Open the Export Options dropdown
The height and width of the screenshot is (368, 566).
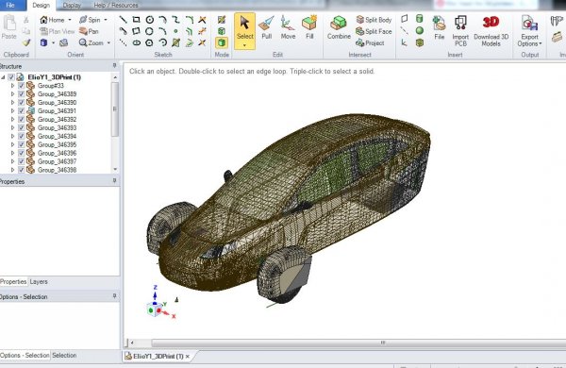point(529,31)
